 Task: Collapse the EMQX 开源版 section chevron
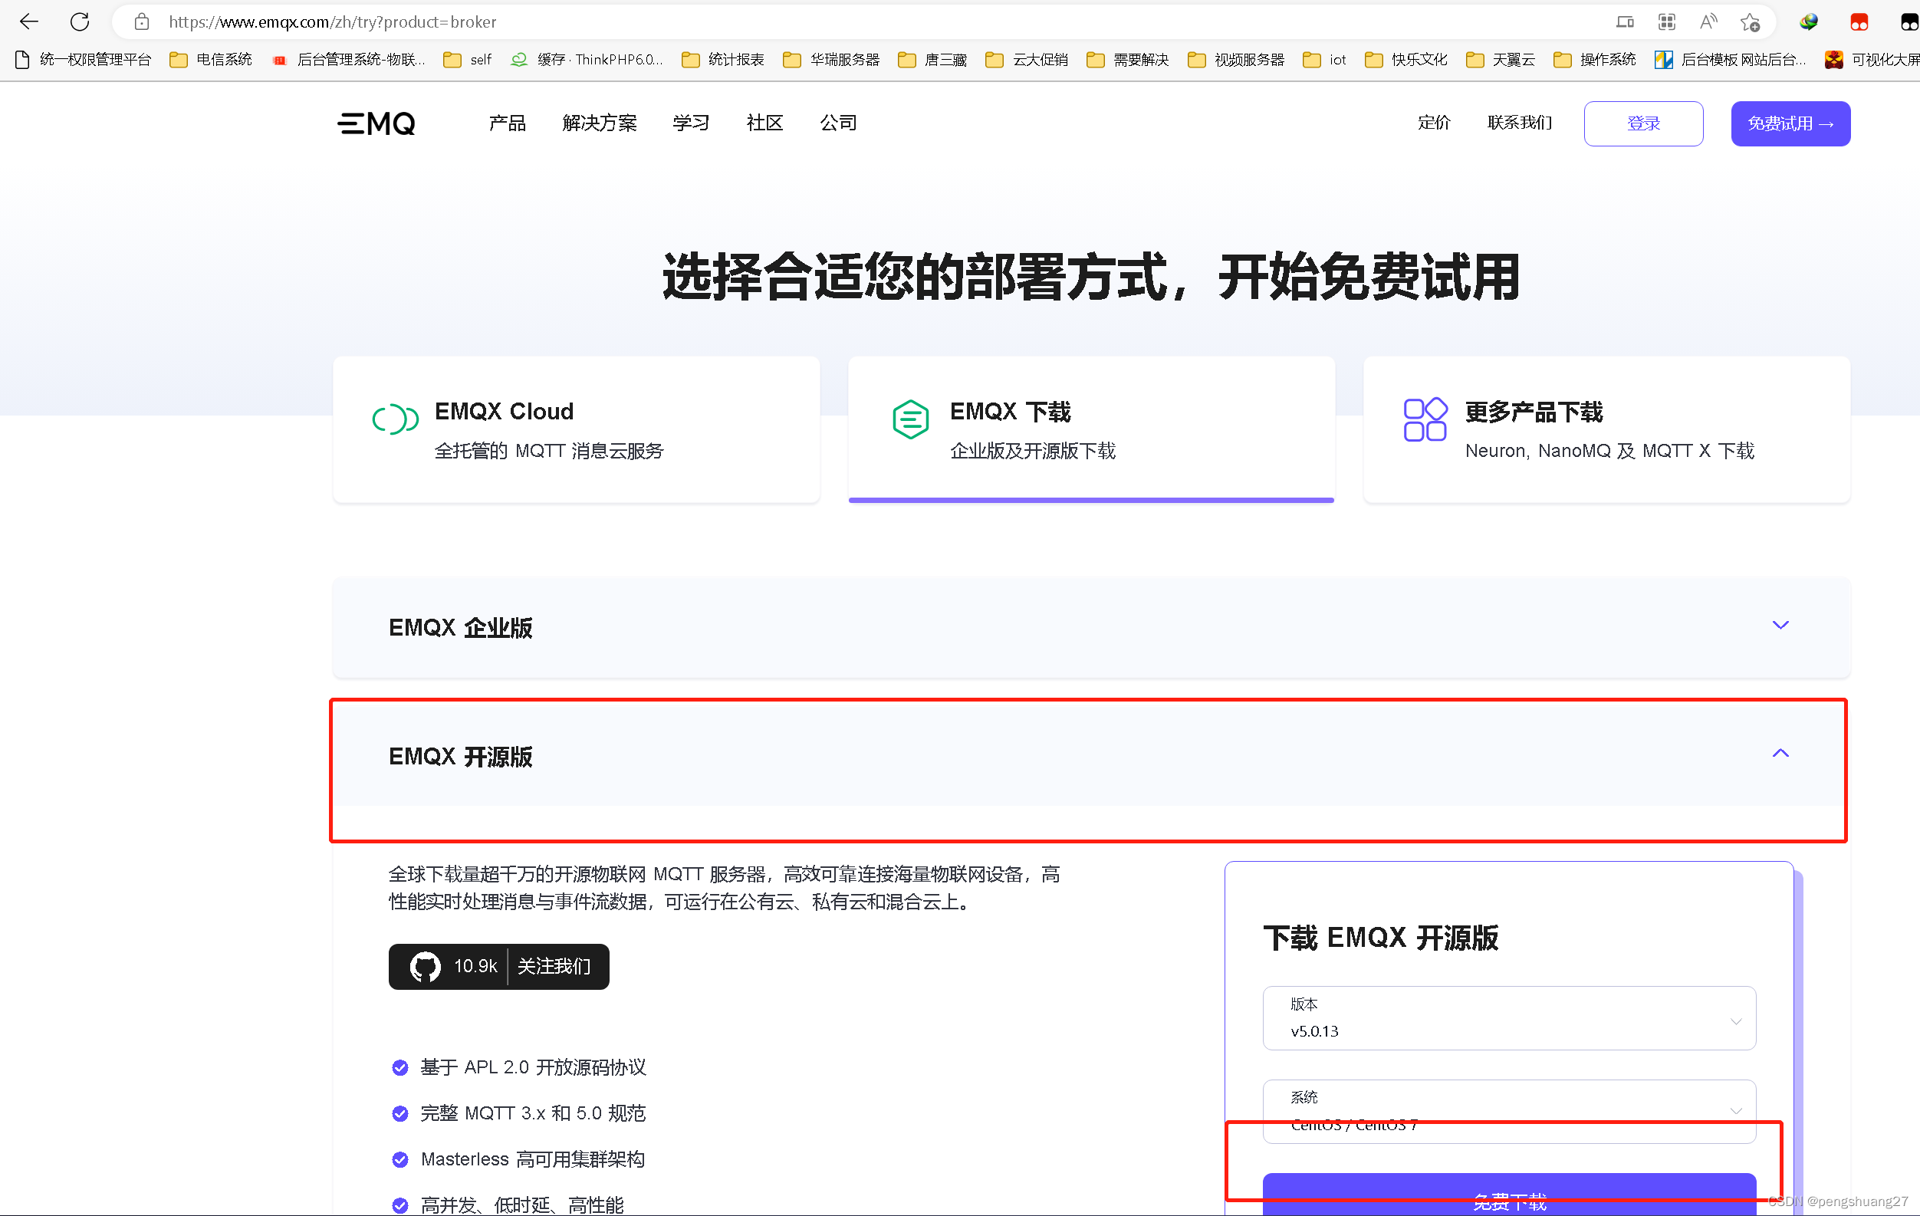point(1780,754)
